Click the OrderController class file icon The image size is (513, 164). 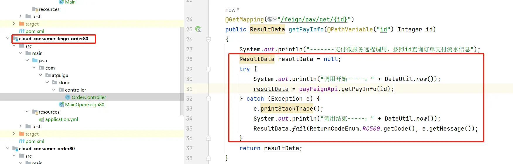(x=68, y=97)
